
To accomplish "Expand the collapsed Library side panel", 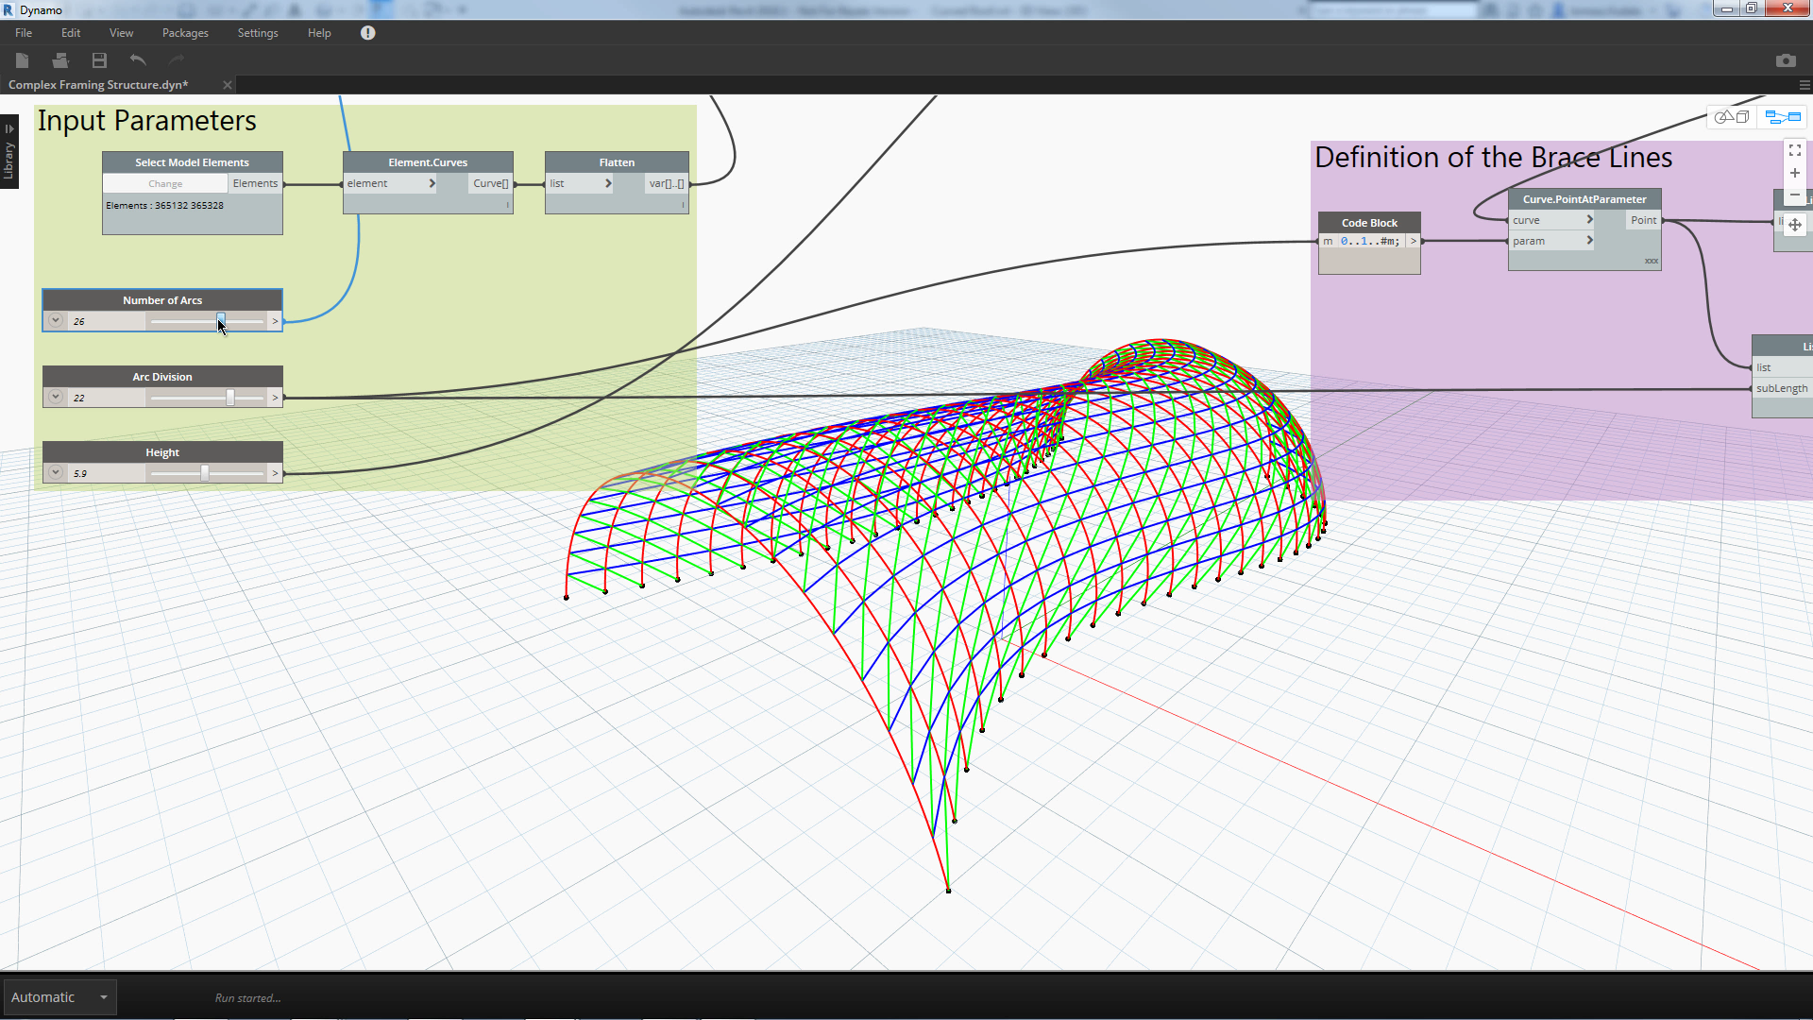I will click(x=9, y=151).
